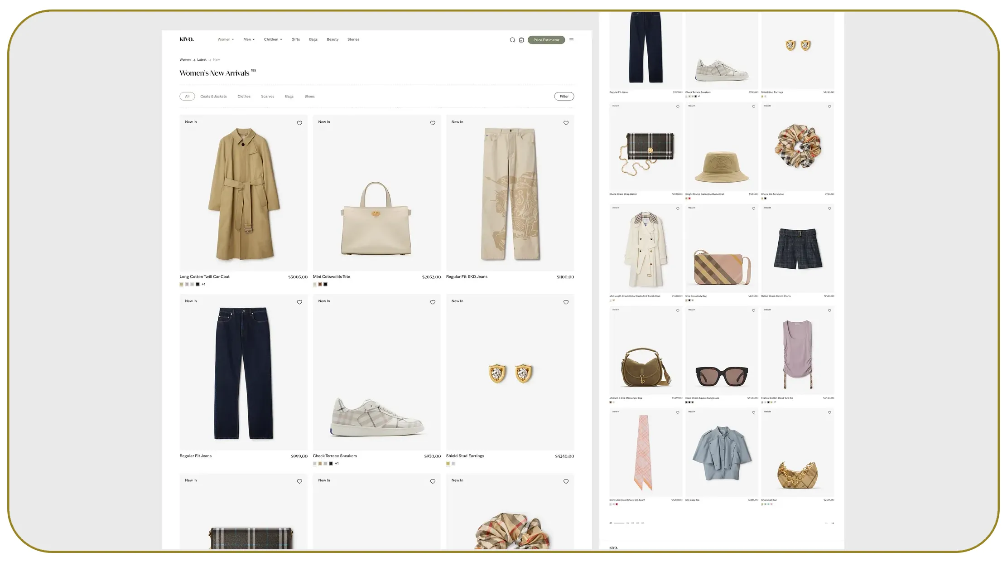Viewport: 1007px width, 562px height.
Task: Select the Clothes category tab
Action: tap(244, 96)
